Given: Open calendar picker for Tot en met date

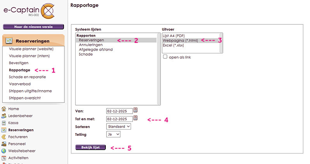Looking at the screenshot, I should tap(135, 118).
